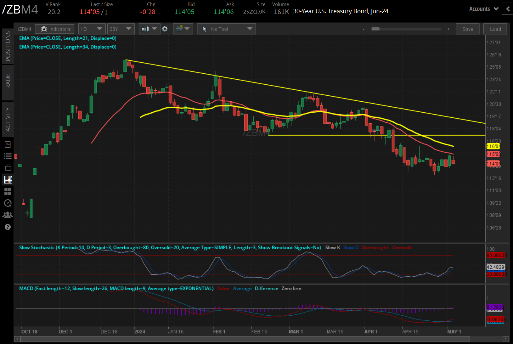The image size is (513, 344).
Task: Expand the 1D timeframe dropdown
Action: pos(91,29)
